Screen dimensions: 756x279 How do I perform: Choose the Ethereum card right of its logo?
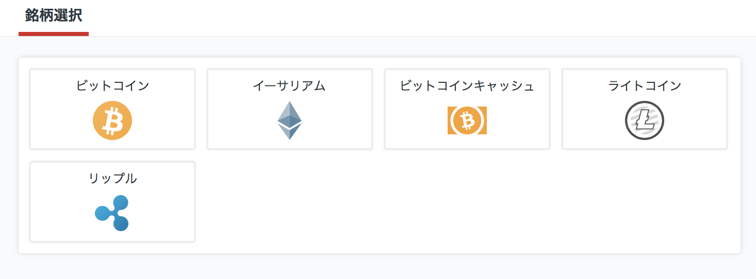tap(338, 120)
